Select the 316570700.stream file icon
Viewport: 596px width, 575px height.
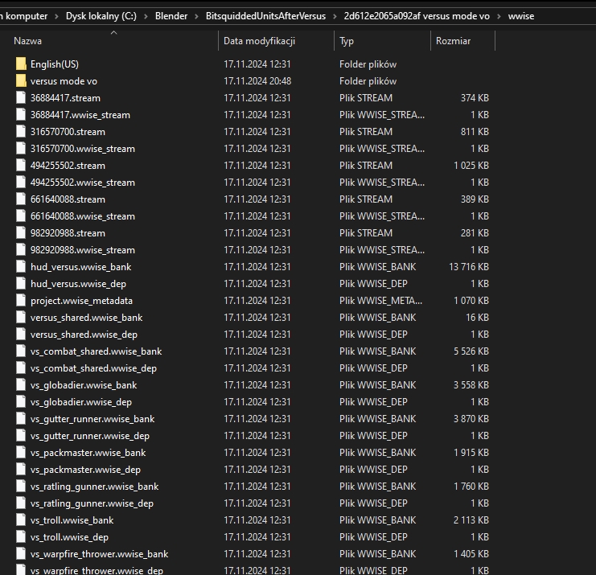click(21, 132)
